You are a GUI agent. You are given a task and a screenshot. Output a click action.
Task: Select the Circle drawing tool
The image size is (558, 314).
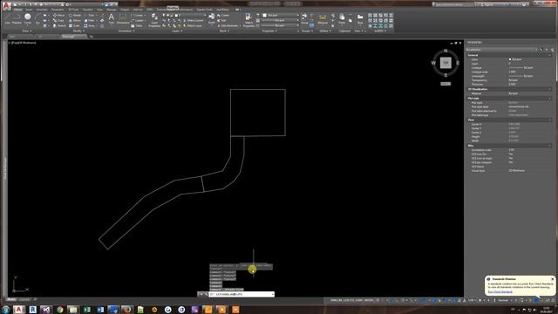coord(27,18)
